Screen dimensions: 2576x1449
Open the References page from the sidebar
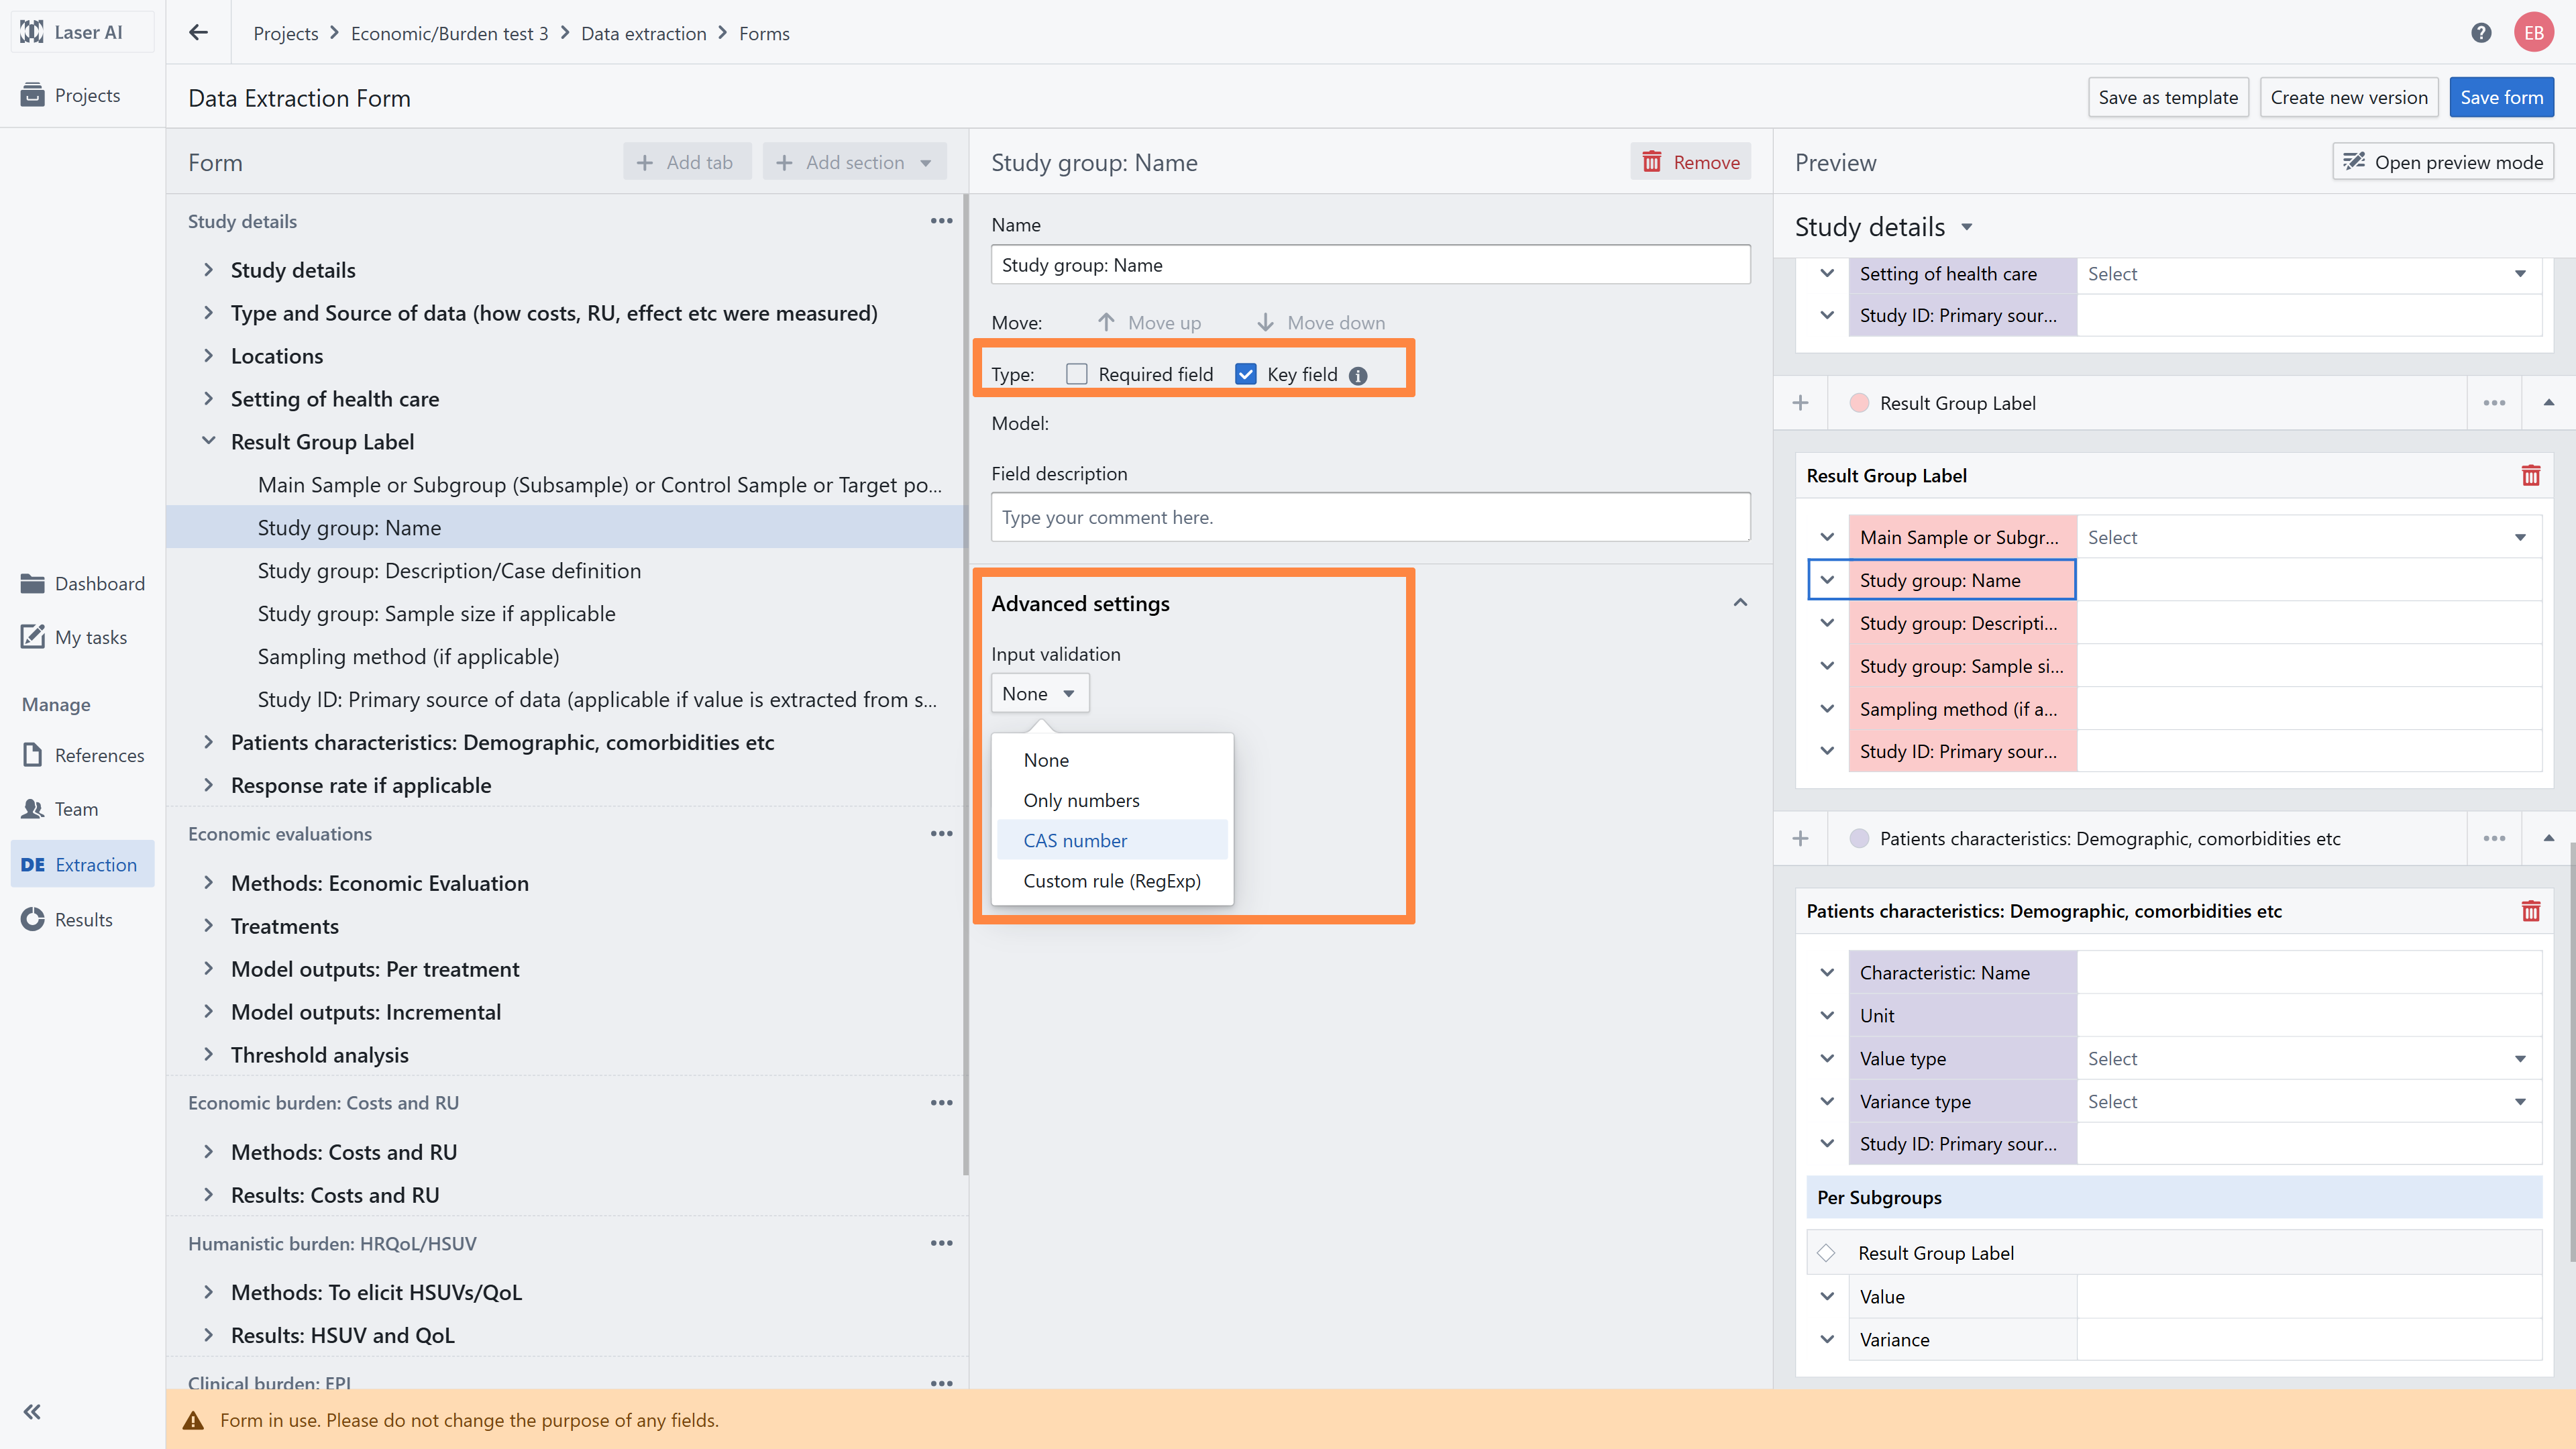click(x=98, y=755)
